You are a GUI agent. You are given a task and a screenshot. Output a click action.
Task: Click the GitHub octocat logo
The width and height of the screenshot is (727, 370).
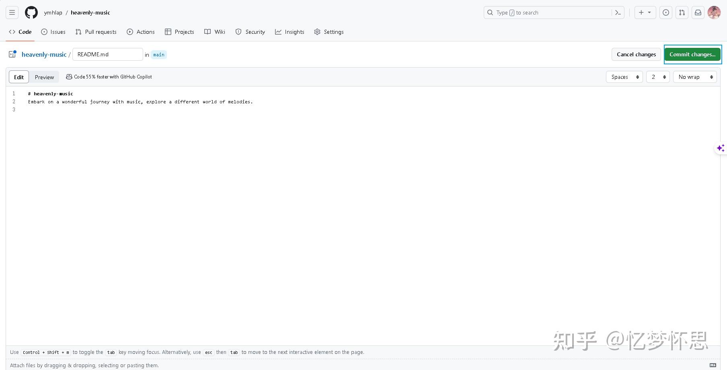click(x=31, y=12)
